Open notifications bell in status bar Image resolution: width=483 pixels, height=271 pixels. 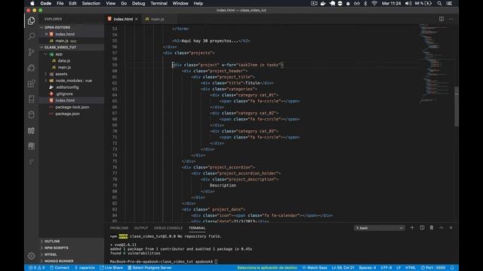tap(452, 268)
